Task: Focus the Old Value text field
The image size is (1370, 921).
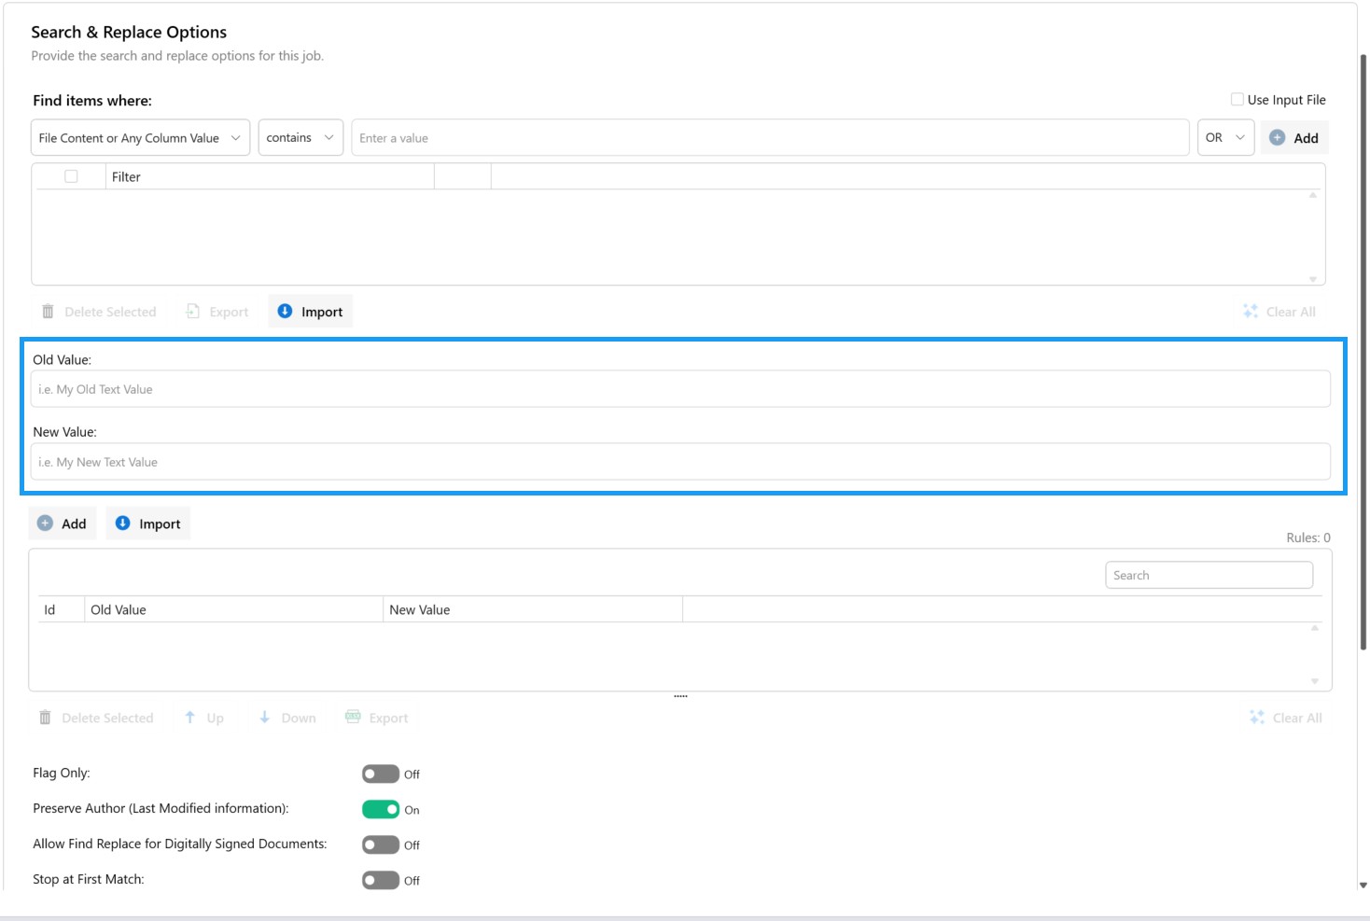Action: click(680, 389)
